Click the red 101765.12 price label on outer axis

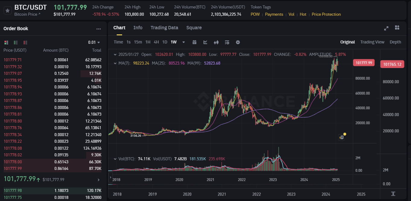coord(392,64)
